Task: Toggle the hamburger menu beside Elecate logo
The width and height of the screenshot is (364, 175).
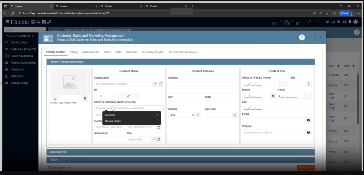Action: [7, 22]
